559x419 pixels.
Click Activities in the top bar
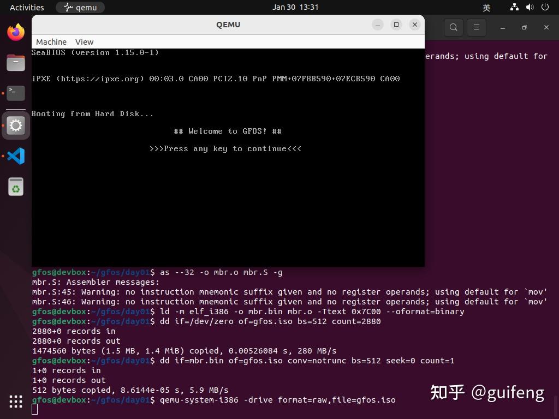(x=26, y=7)
